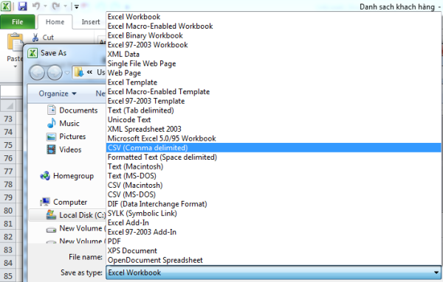Choose Excel Macro-Enabled Template type
443x282 pixels.
point(273,91)
